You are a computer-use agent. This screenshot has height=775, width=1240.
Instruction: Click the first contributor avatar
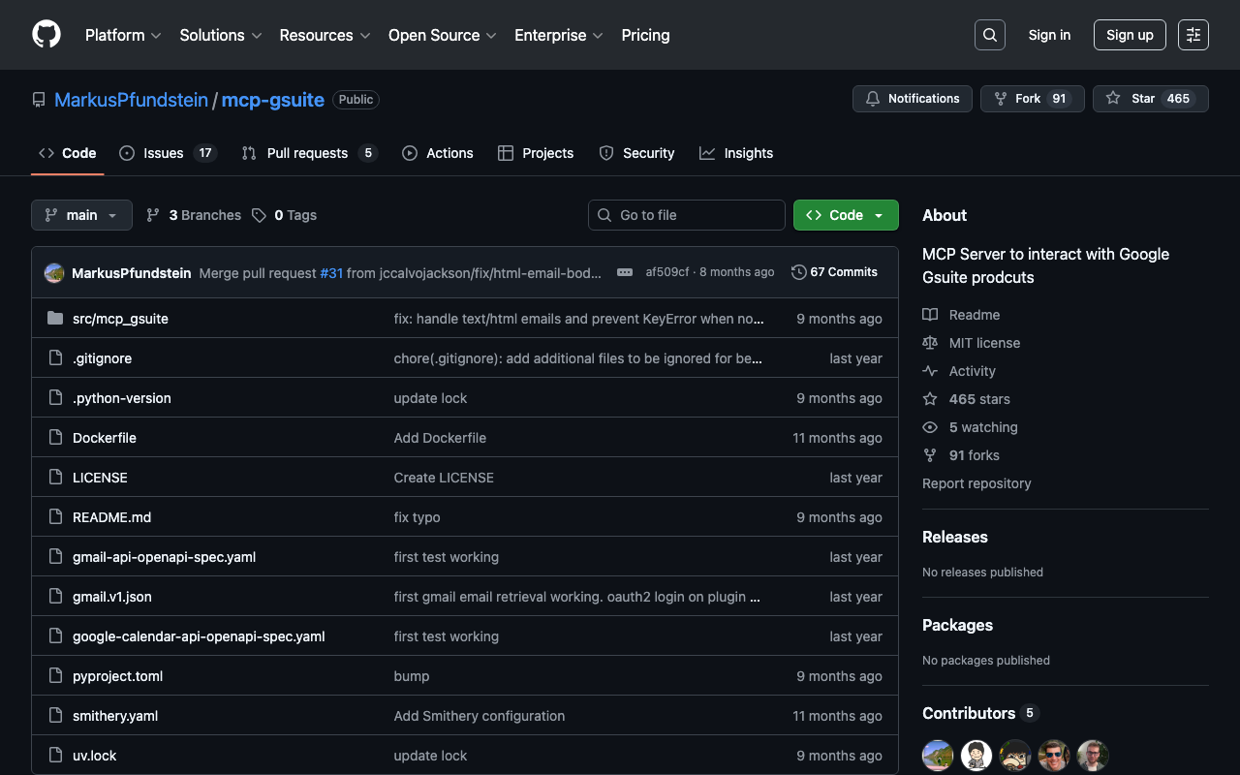click(x=938, y=755)
